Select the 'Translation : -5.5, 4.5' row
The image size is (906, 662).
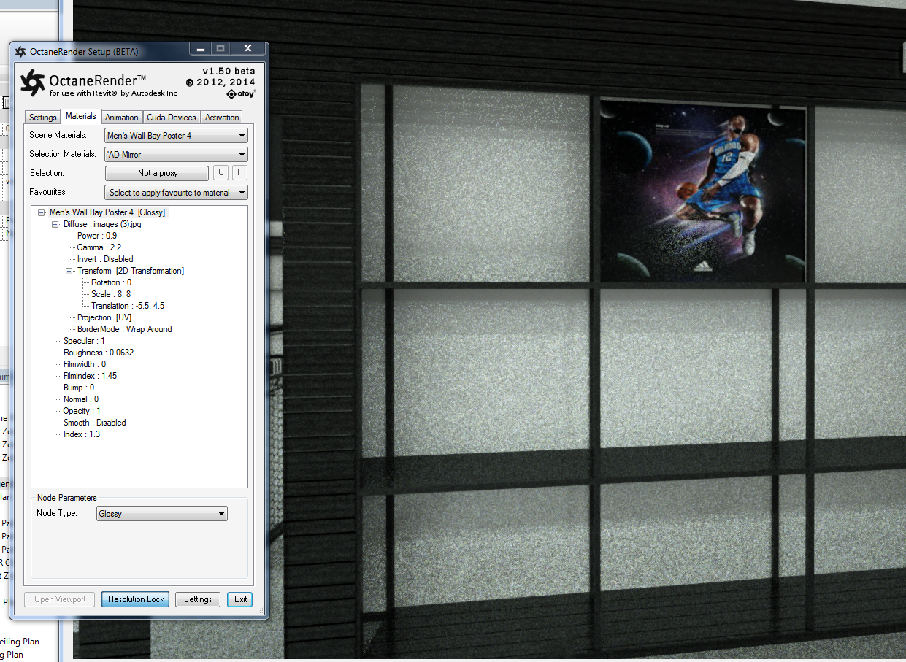pyautogui.click(x=128, y=306)
